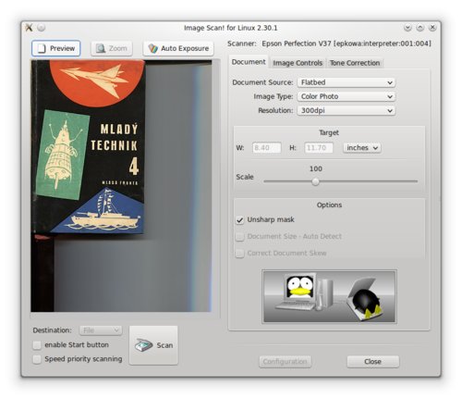This screenshot has width=462, height=398.
Task: Check the enable Start button checkbox
Action: [37, 345]
